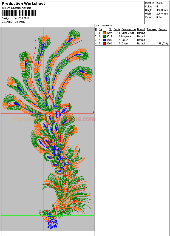Click the St. column header
Image resolution: width=170 pixels, height=236 pixels.
[110, 29]
